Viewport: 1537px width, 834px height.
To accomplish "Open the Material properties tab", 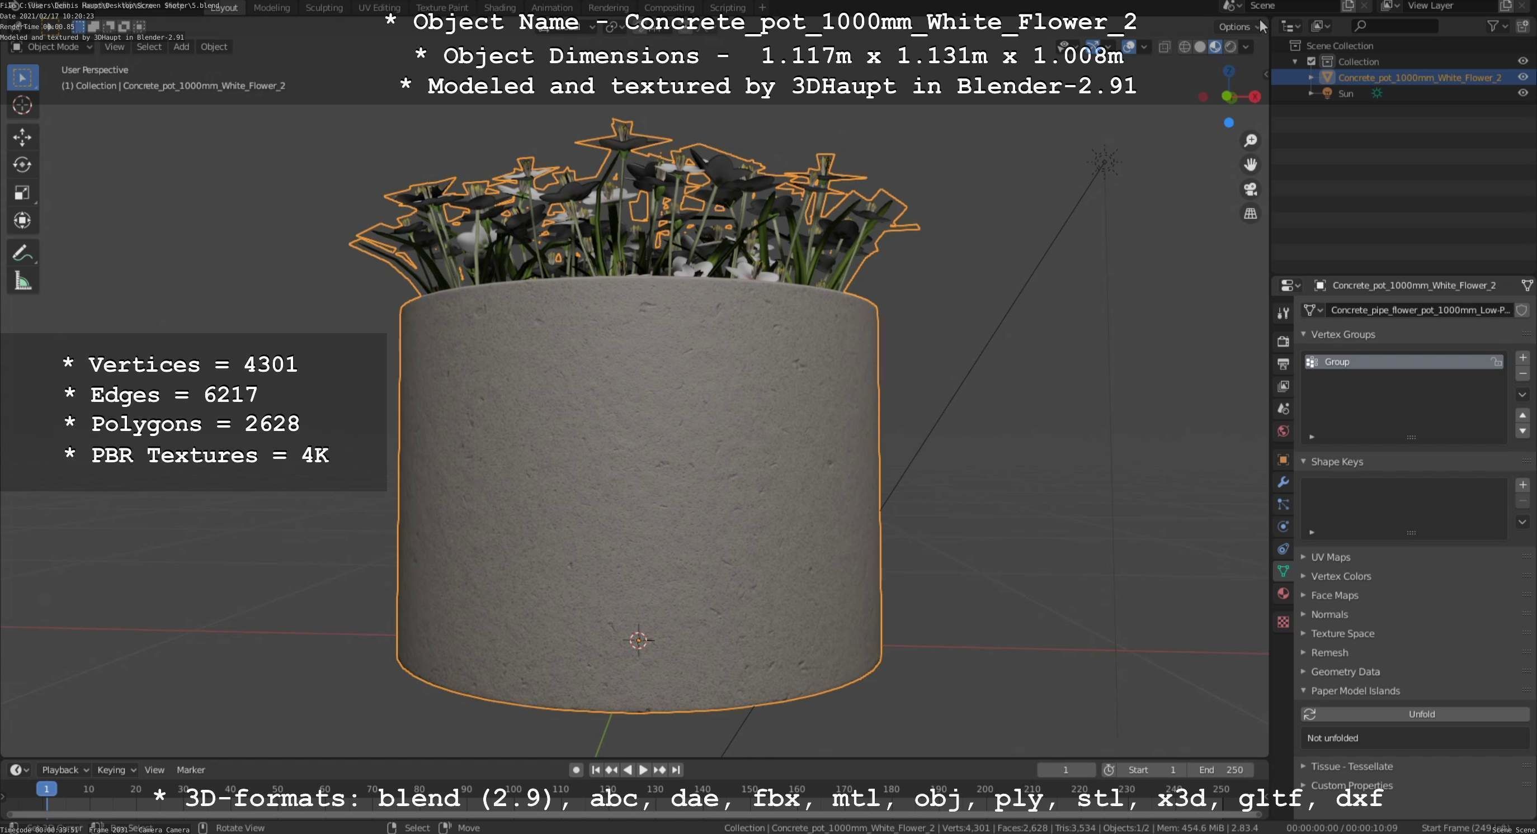I will (x=1283, y=594).
